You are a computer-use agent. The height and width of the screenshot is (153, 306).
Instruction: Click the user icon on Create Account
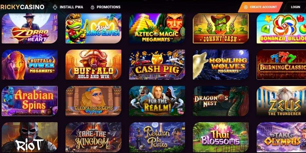coord(246,7)
